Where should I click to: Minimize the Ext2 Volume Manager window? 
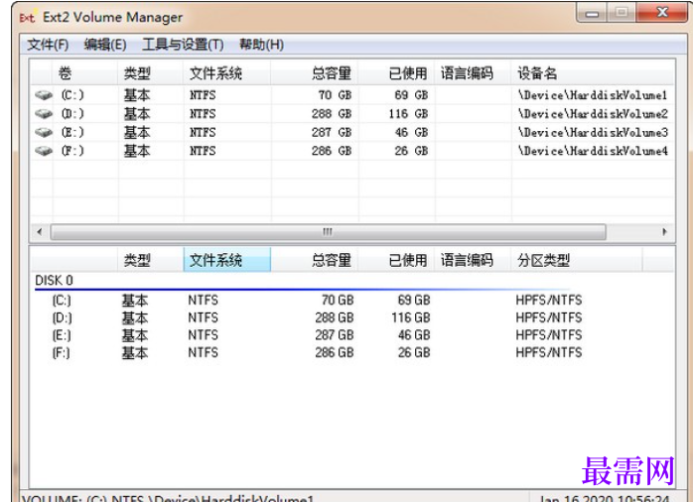click(592, 13)
